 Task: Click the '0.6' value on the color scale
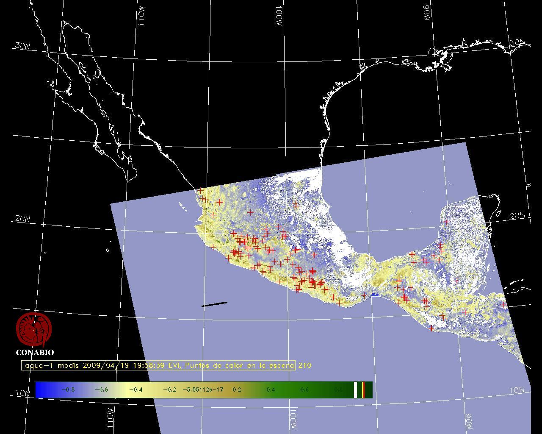pos(304,389)
